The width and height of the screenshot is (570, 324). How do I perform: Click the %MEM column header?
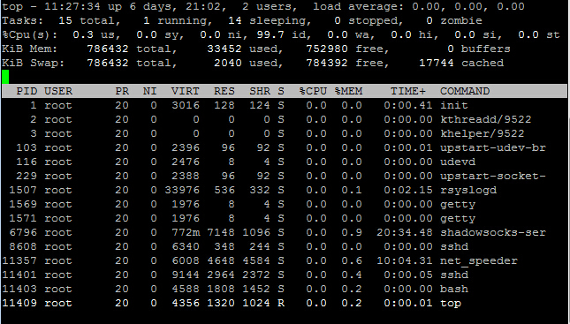[x=348, y=91]
